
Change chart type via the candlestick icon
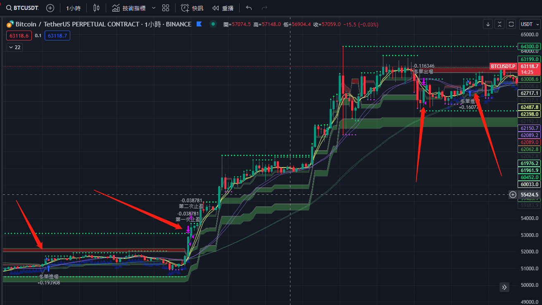click(x=97, y=8)
